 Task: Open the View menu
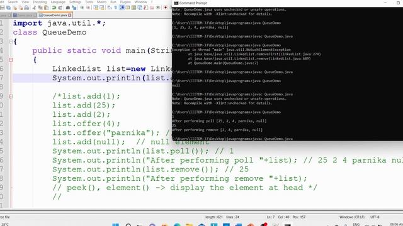pyautogui.click(x=25, y=2)
